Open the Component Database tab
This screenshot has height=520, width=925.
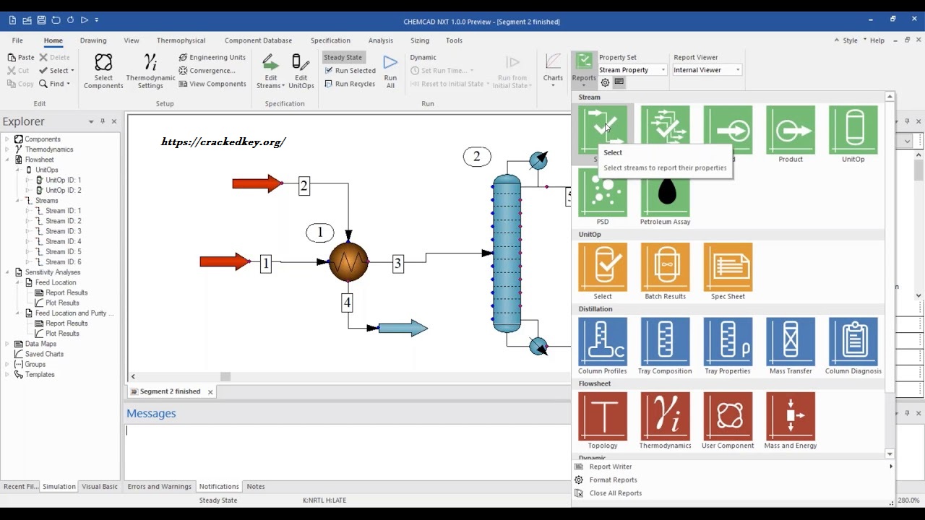pos(258,40)
